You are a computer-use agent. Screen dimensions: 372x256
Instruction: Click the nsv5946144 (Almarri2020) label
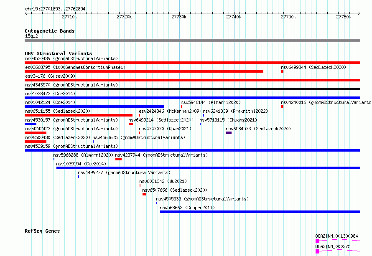(x=211, y=102)
